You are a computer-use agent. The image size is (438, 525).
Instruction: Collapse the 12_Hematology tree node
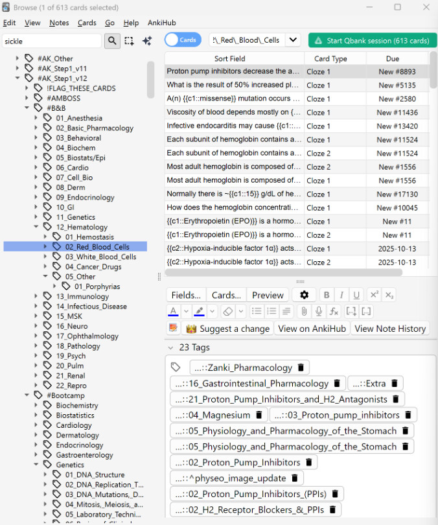(38, 227)
